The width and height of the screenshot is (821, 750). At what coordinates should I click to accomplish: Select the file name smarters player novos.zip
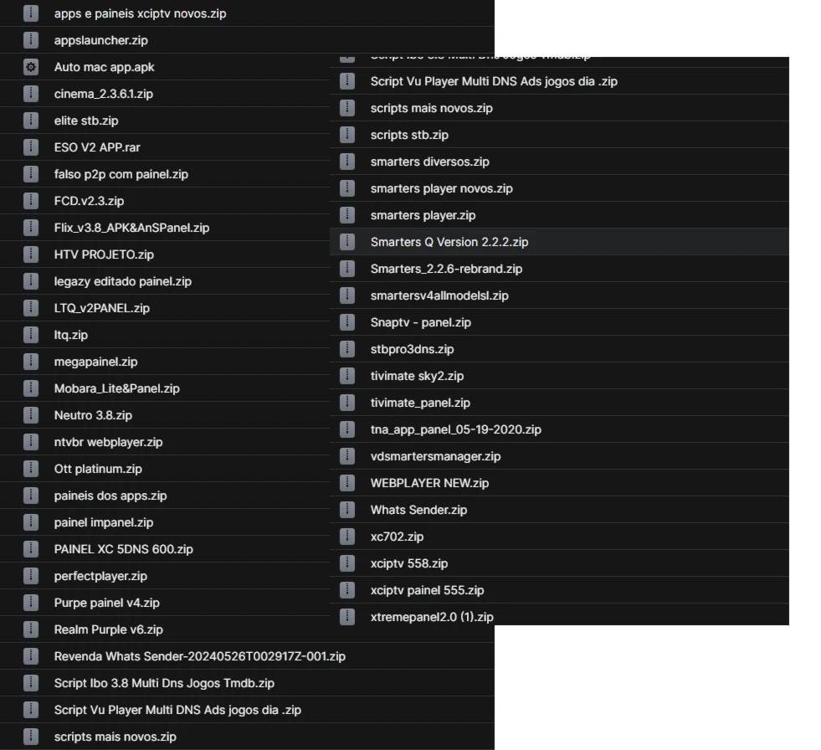coord(441,188)
